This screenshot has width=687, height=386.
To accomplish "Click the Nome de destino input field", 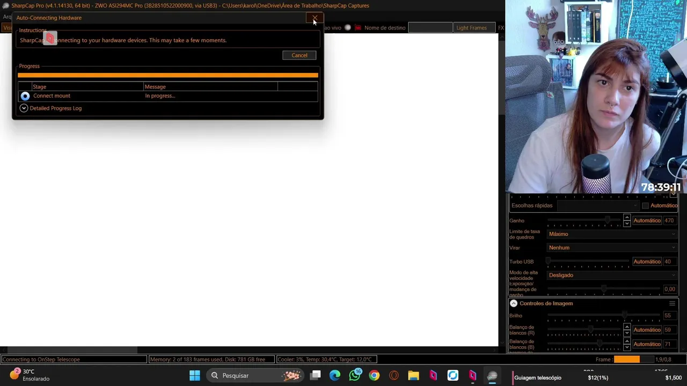I will pyautogui.click(x=430, y=28).
